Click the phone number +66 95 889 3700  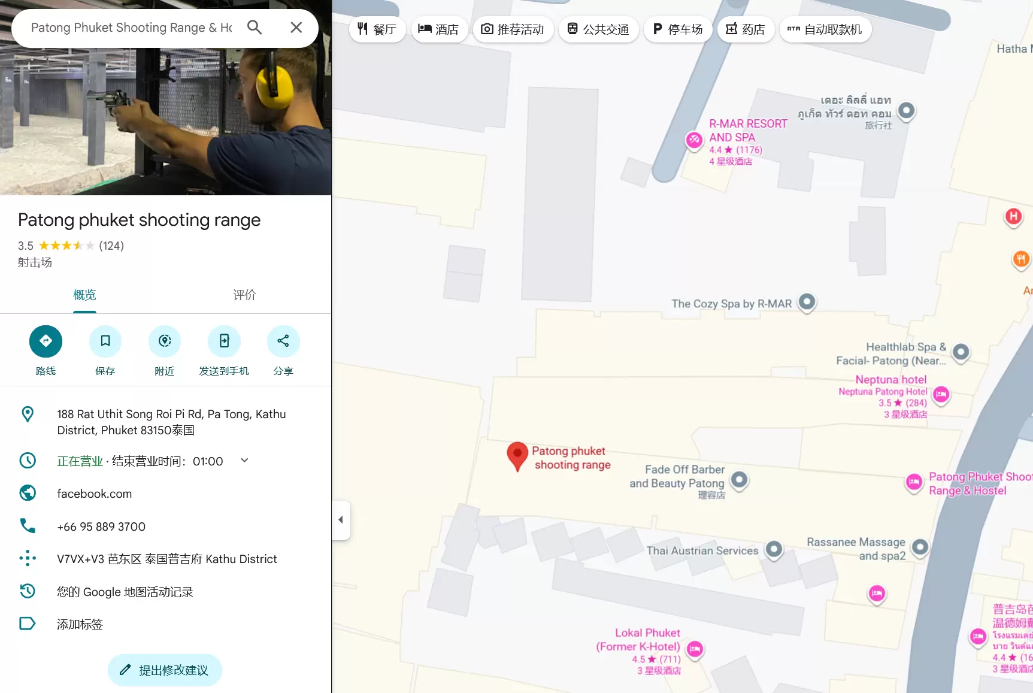(x=101, y=526)
